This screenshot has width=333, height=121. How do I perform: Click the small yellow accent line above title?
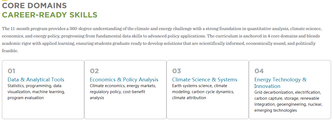click(x=5, y=1)
